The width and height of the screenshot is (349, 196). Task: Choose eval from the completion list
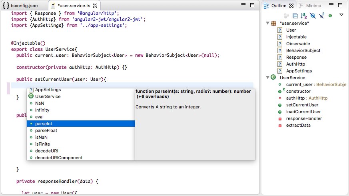pyautogui.click(x=81, y=117)
